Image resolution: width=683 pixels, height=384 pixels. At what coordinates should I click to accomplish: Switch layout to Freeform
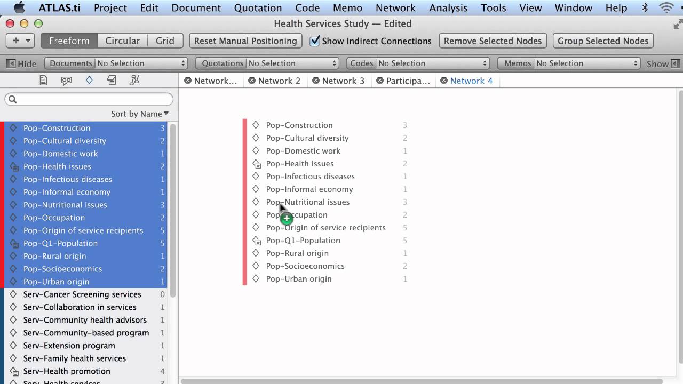pos(69,41)
